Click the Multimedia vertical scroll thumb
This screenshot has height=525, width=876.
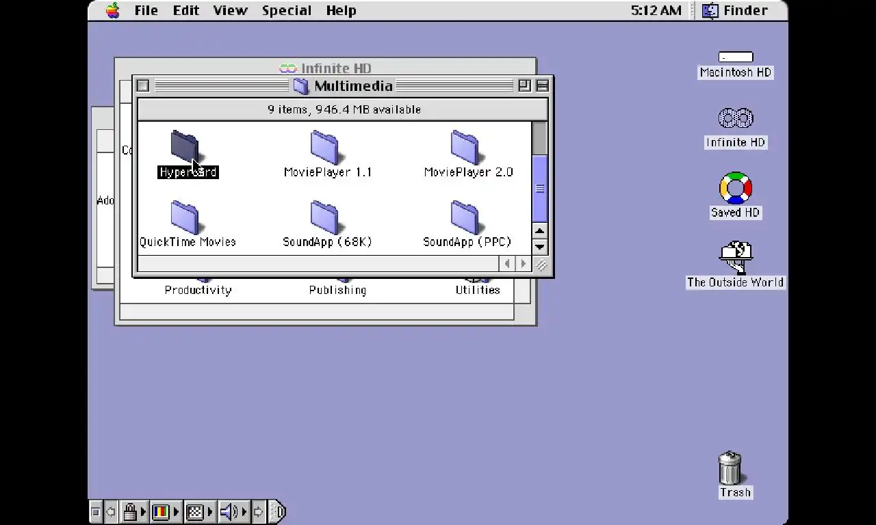(x=539, y=189)
